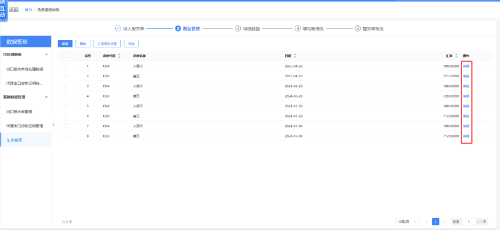The height and width of the screenshot is (230, 500).
Task: Click 编辑 link in row 5
Action: [x=466, y=106]
